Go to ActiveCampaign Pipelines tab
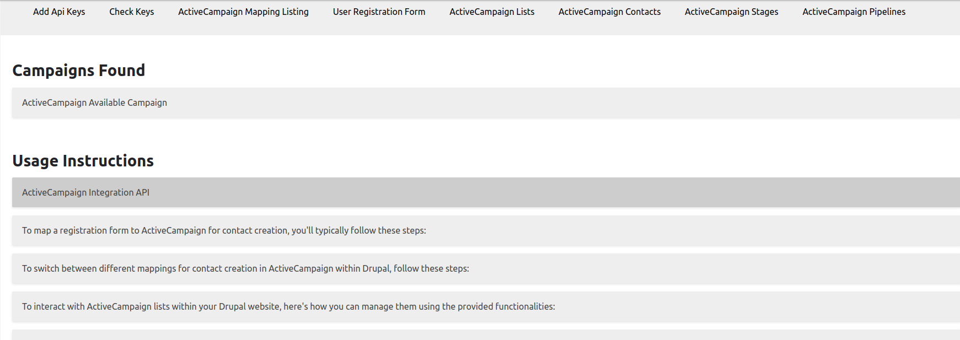Viewport: 960px width, 340px height. coord(854,12)
